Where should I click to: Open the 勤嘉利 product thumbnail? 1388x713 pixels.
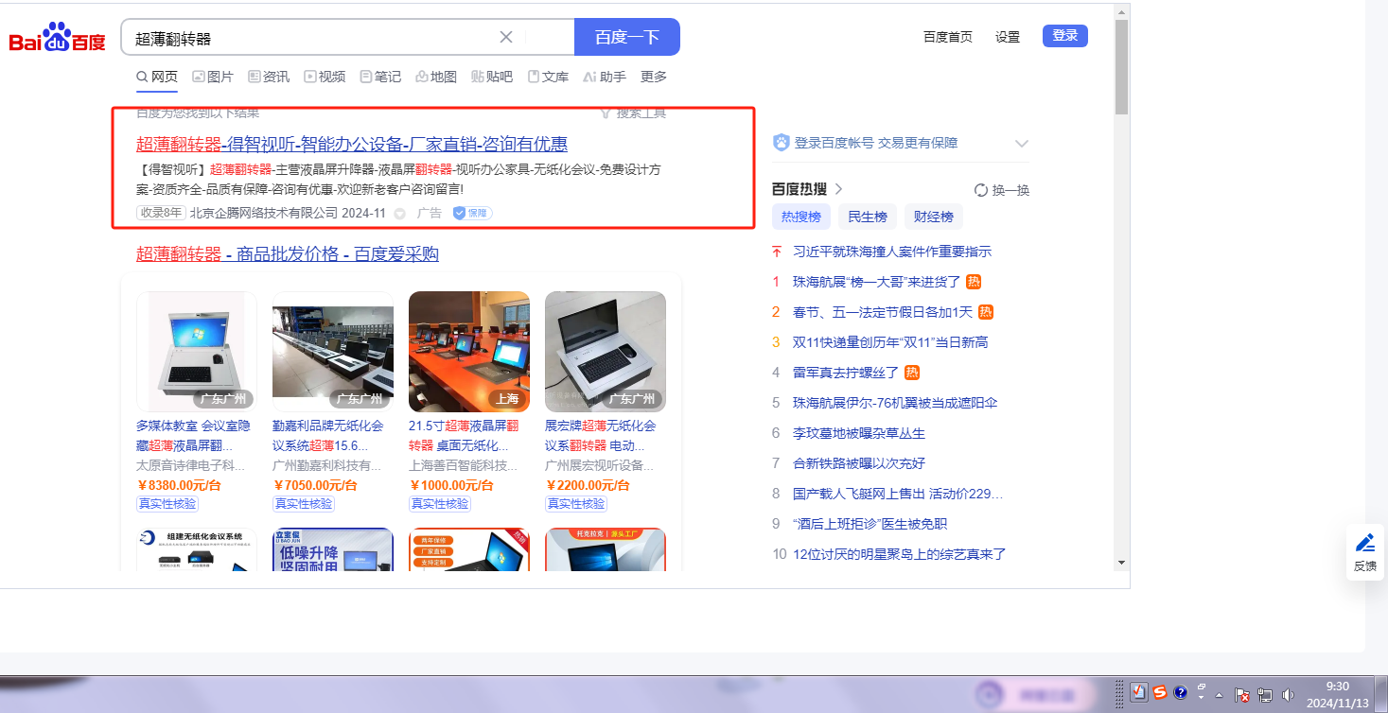[333, 352]
